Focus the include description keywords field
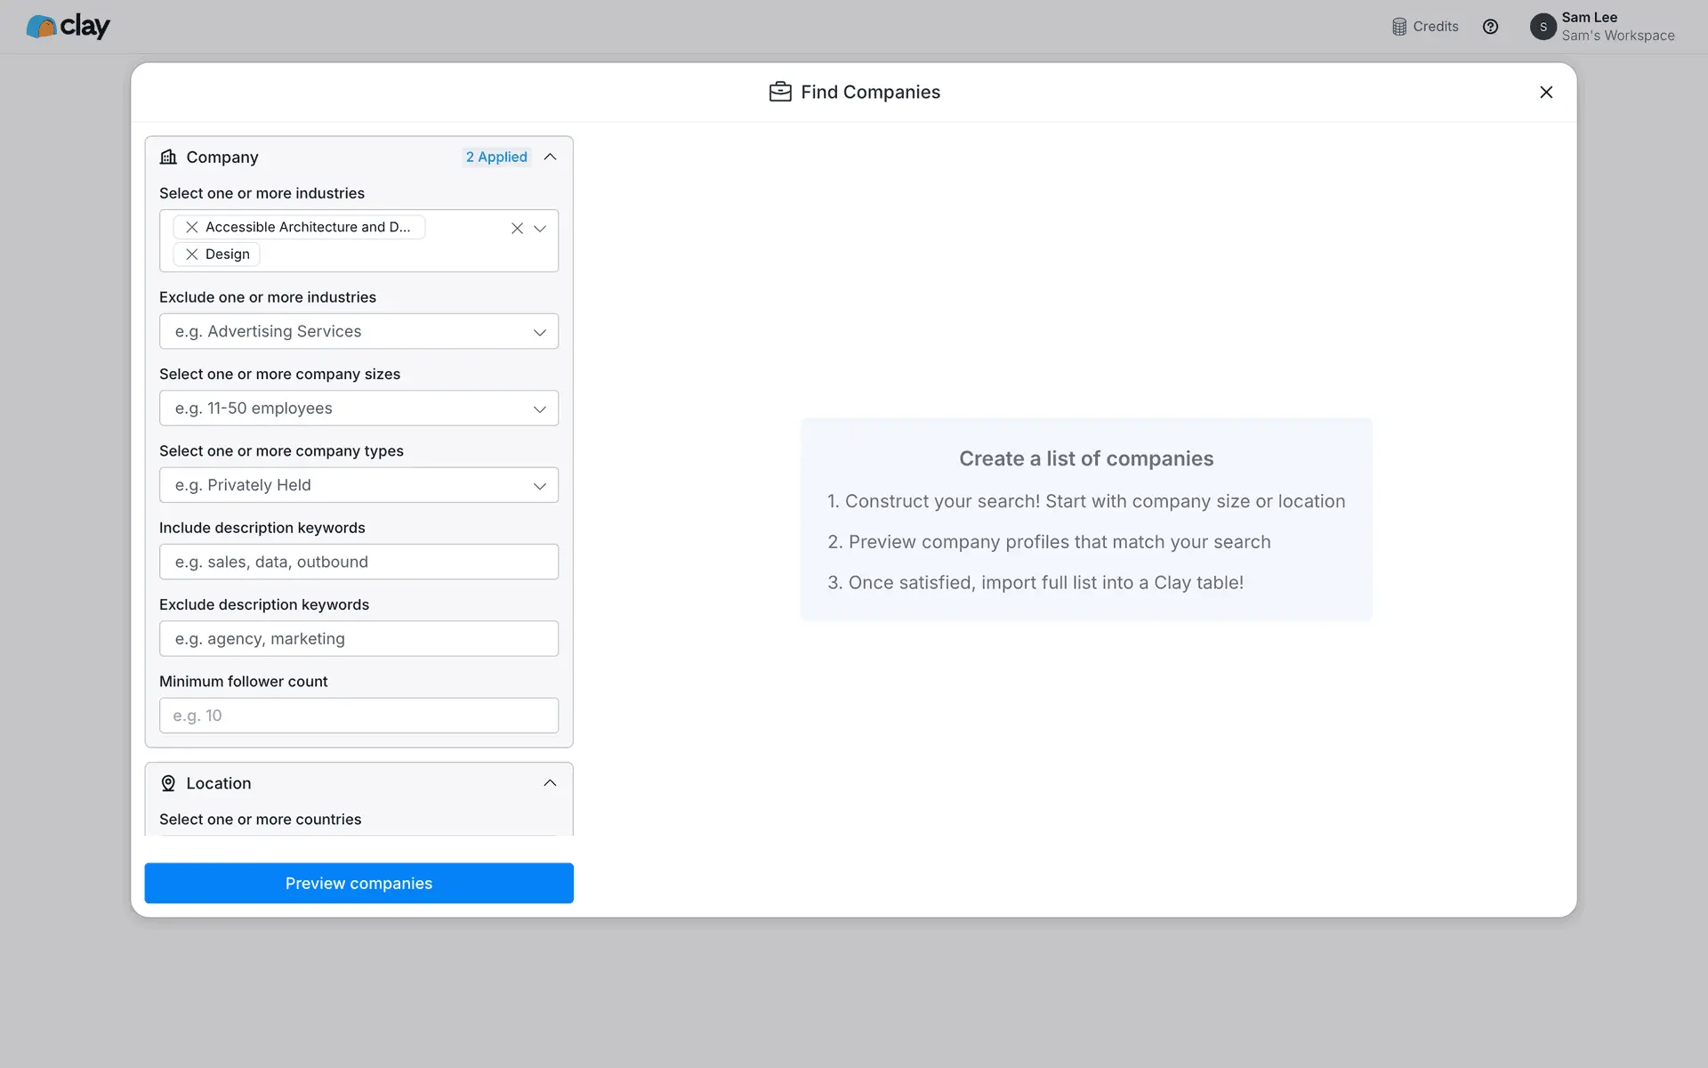 (359, 562)
